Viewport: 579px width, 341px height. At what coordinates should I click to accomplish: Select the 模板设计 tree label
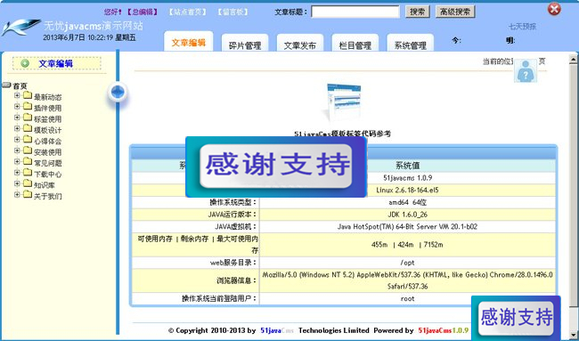[47, 130]
